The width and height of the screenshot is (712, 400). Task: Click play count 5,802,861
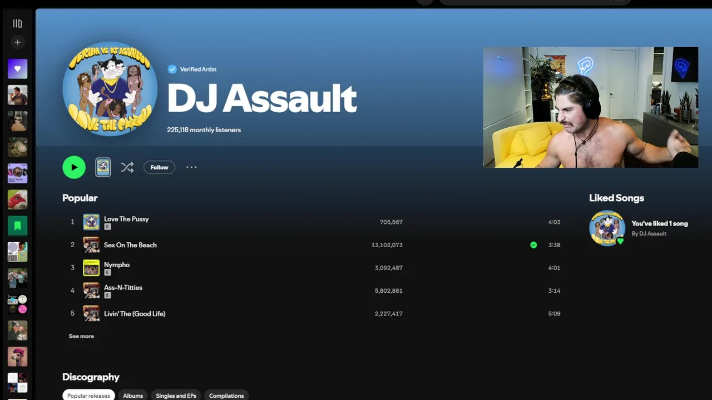click(388, 291)
